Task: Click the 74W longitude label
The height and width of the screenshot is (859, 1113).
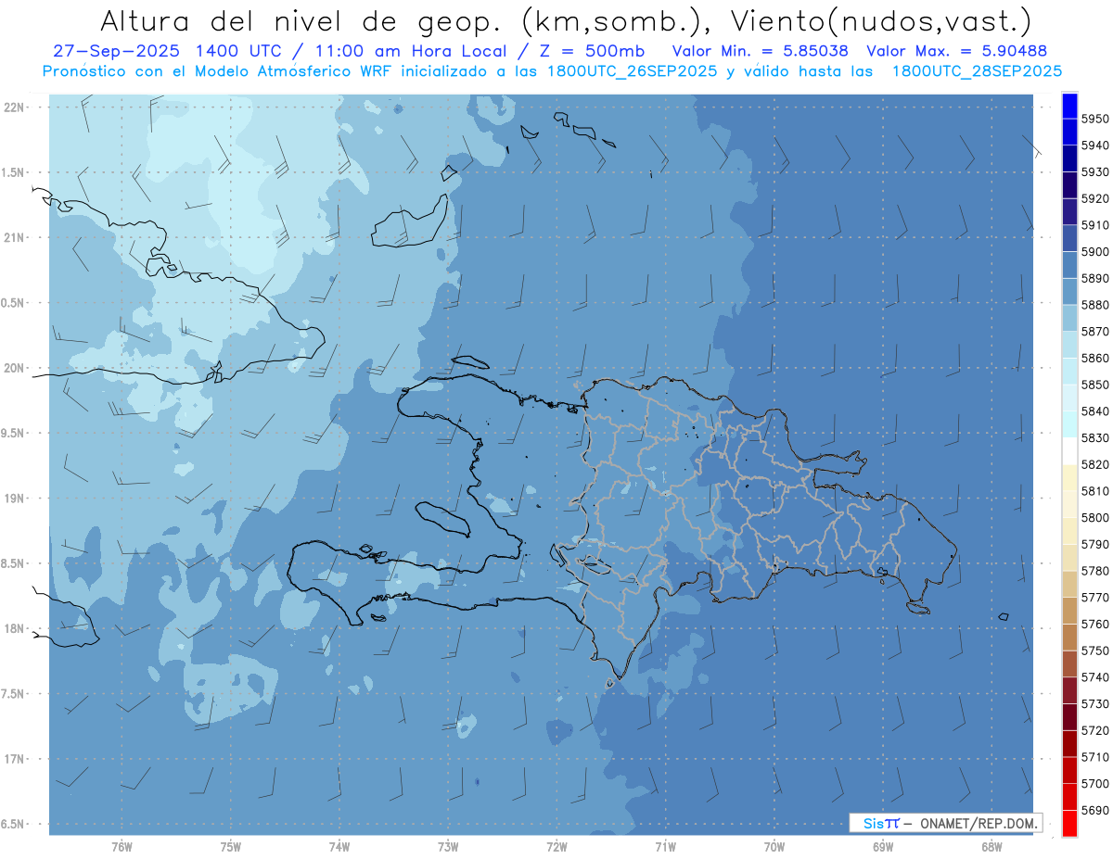Action: (x=339, y=847)
